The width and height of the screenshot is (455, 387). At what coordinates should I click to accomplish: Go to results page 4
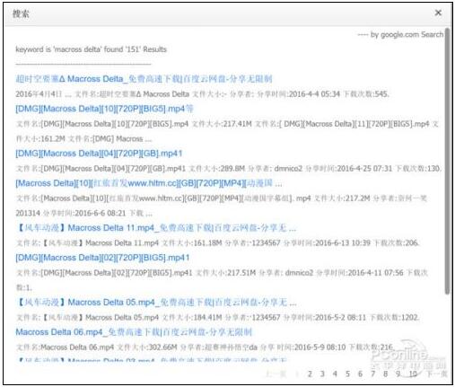tap(335, 374)
